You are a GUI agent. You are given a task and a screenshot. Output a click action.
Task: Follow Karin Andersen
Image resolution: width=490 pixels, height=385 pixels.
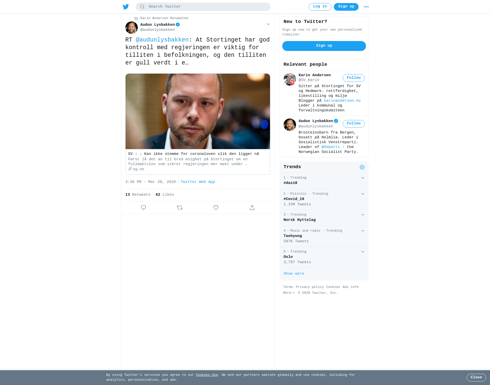pos(353,78)
